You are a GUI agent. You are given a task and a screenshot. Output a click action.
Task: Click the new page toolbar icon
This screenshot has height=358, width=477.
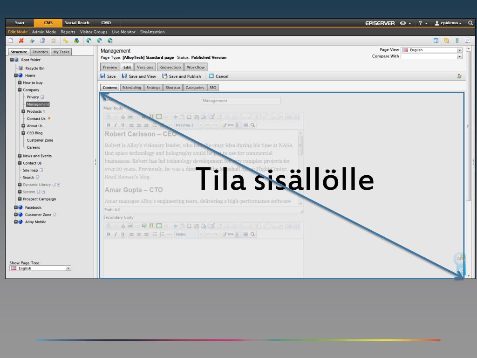click(11, 41)
